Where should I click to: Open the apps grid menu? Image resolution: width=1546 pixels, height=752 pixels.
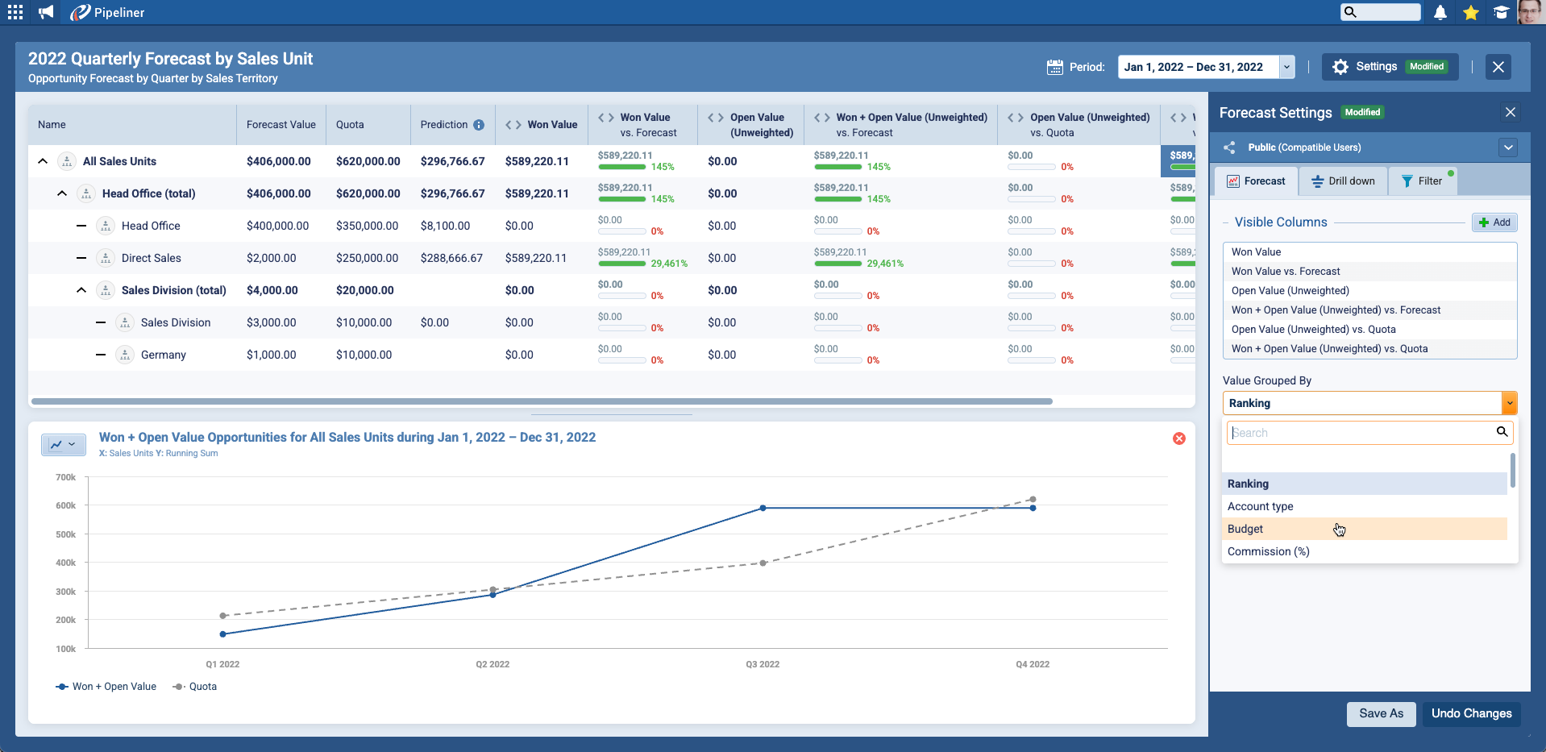point(15,12)
